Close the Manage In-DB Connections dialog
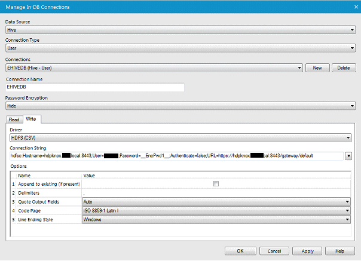This screenshot has width=361, height=261. coord(356,7)
